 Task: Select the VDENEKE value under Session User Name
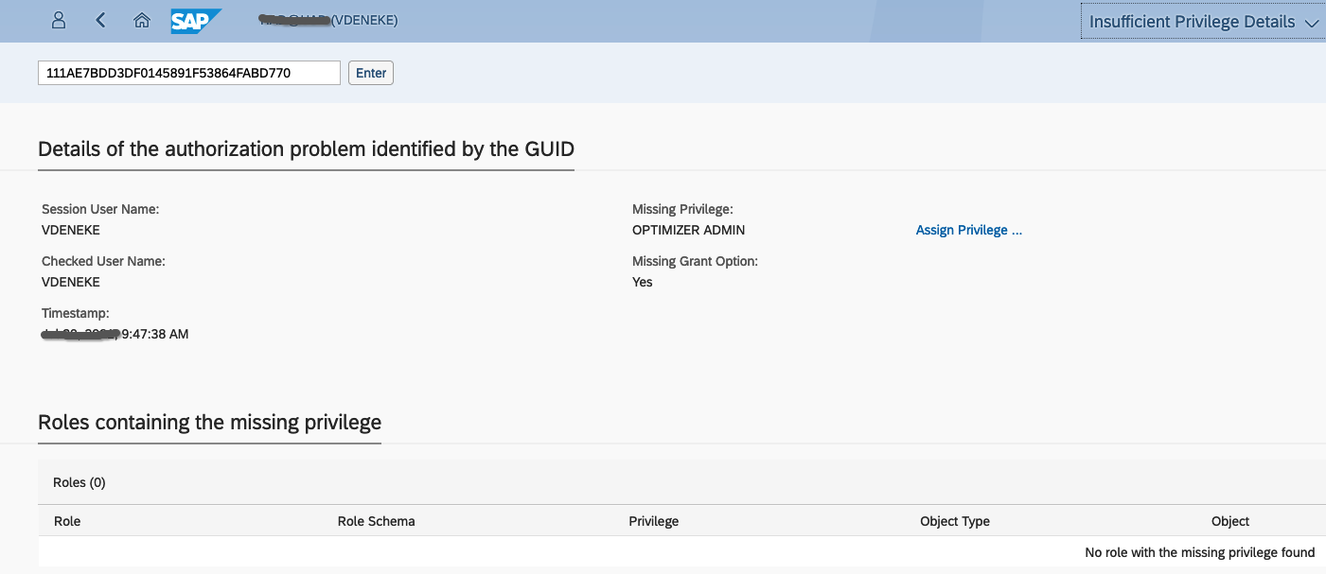[x=71, y=230]
